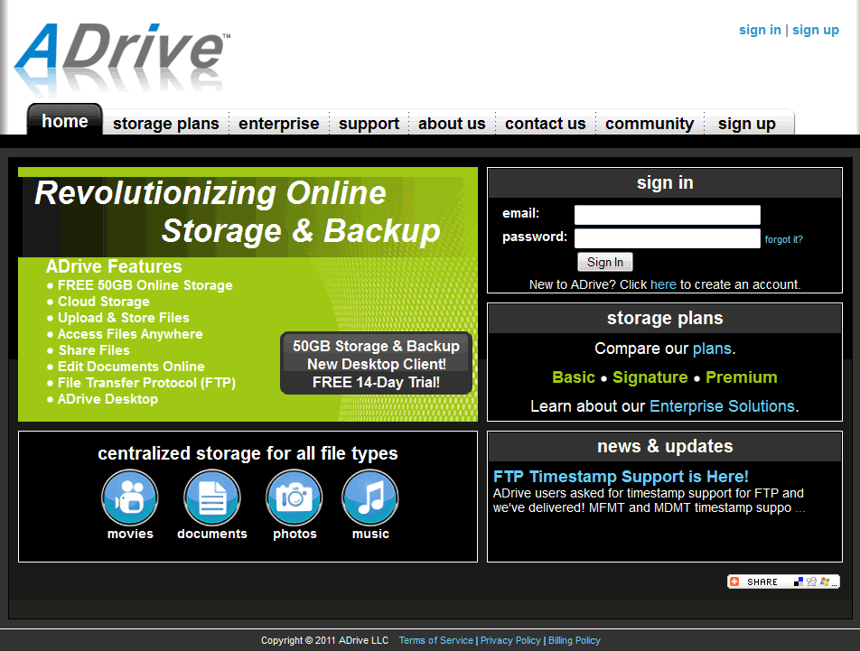Click the sign up link at top right
This screenshot has height=651, width=860.
coord(815,30)
